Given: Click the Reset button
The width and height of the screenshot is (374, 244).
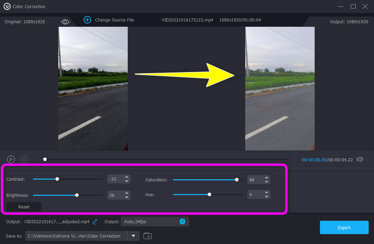Looking at the screenshot, I should (24, 207).
